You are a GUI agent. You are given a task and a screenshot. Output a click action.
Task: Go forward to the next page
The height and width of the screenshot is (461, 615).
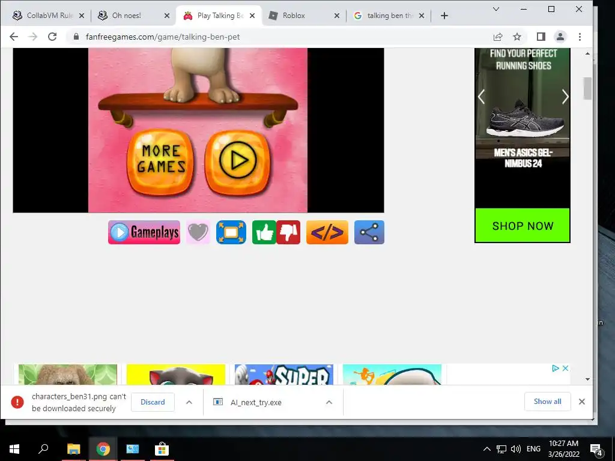(33, 37)
